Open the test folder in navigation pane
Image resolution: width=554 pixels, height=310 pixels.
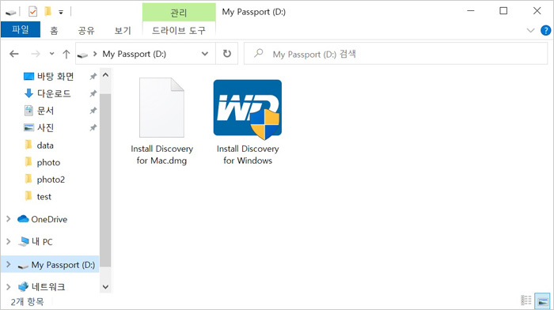(44, 196)
